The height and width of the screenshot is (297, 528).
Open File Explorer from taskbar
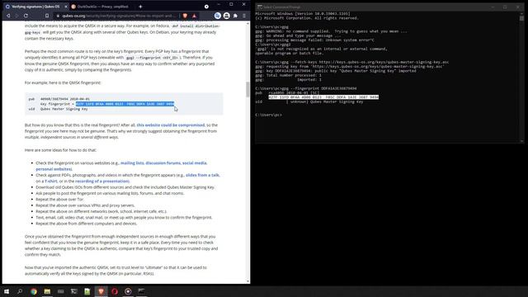pyautogui.click(x=47, y=291)
